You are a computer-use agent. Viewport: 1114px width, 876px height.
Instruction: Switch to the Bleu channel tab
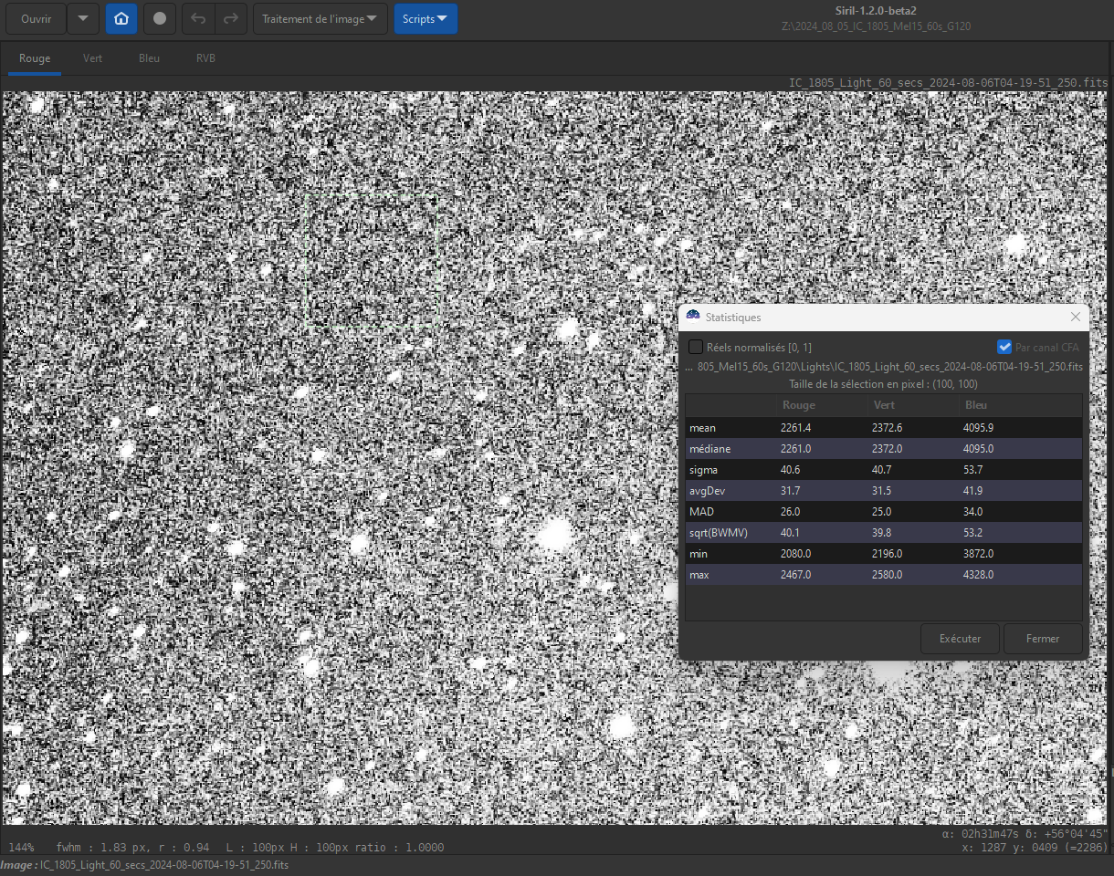[x=149, y=58]
